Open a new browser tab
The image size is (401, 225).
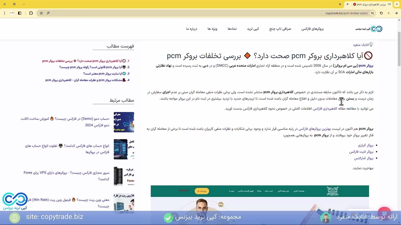pyautogui.click(x=340, y=4)
